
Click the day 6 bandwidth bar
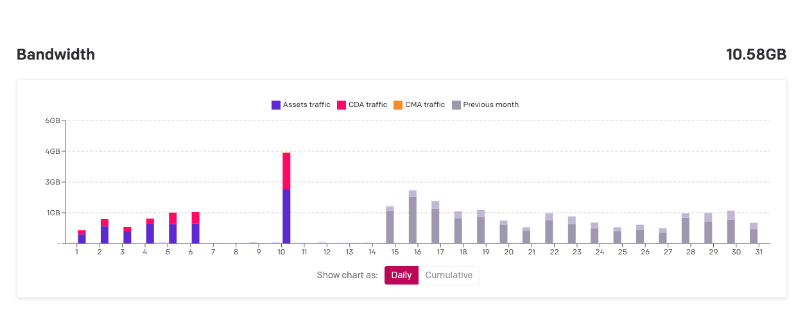[x=196, y=232]
